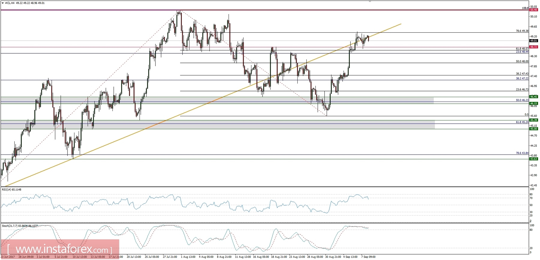This screenshot has width=540, height=260.
Task: Click the 25 Jul 05:00 time axis label
Action: [152, 257]
